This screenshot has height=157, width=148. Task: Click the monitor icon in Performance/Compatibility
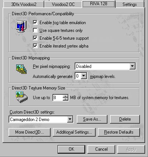point(21,26)
